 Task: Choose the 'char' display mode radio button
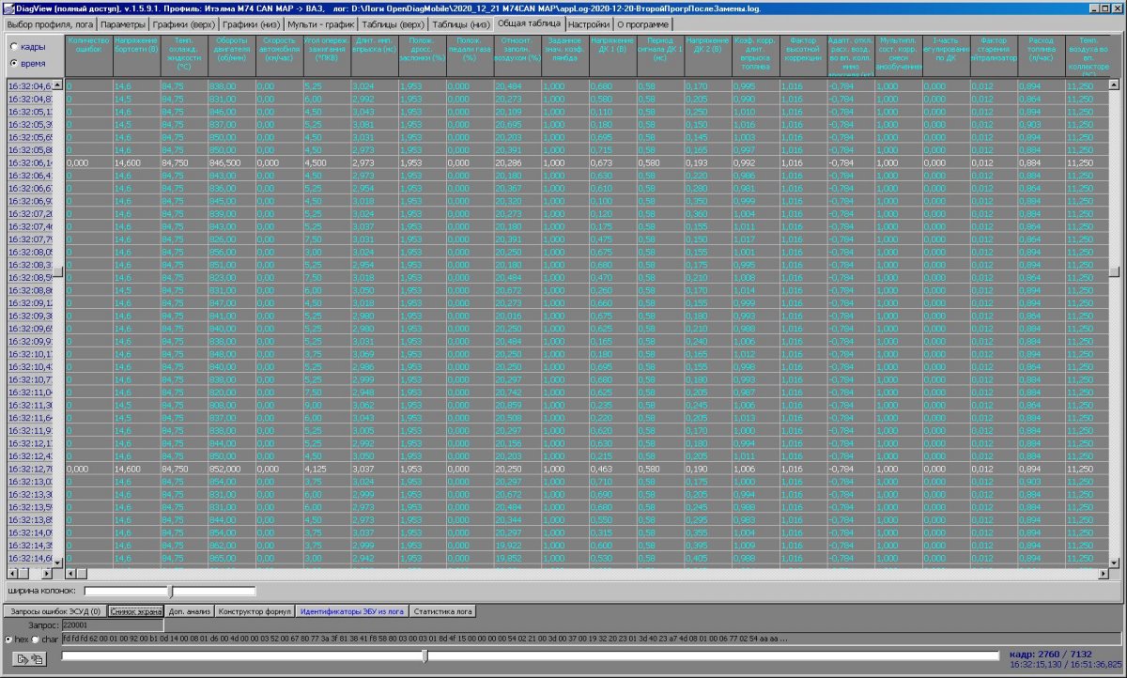pyautogui.click(x=36, y=639)
